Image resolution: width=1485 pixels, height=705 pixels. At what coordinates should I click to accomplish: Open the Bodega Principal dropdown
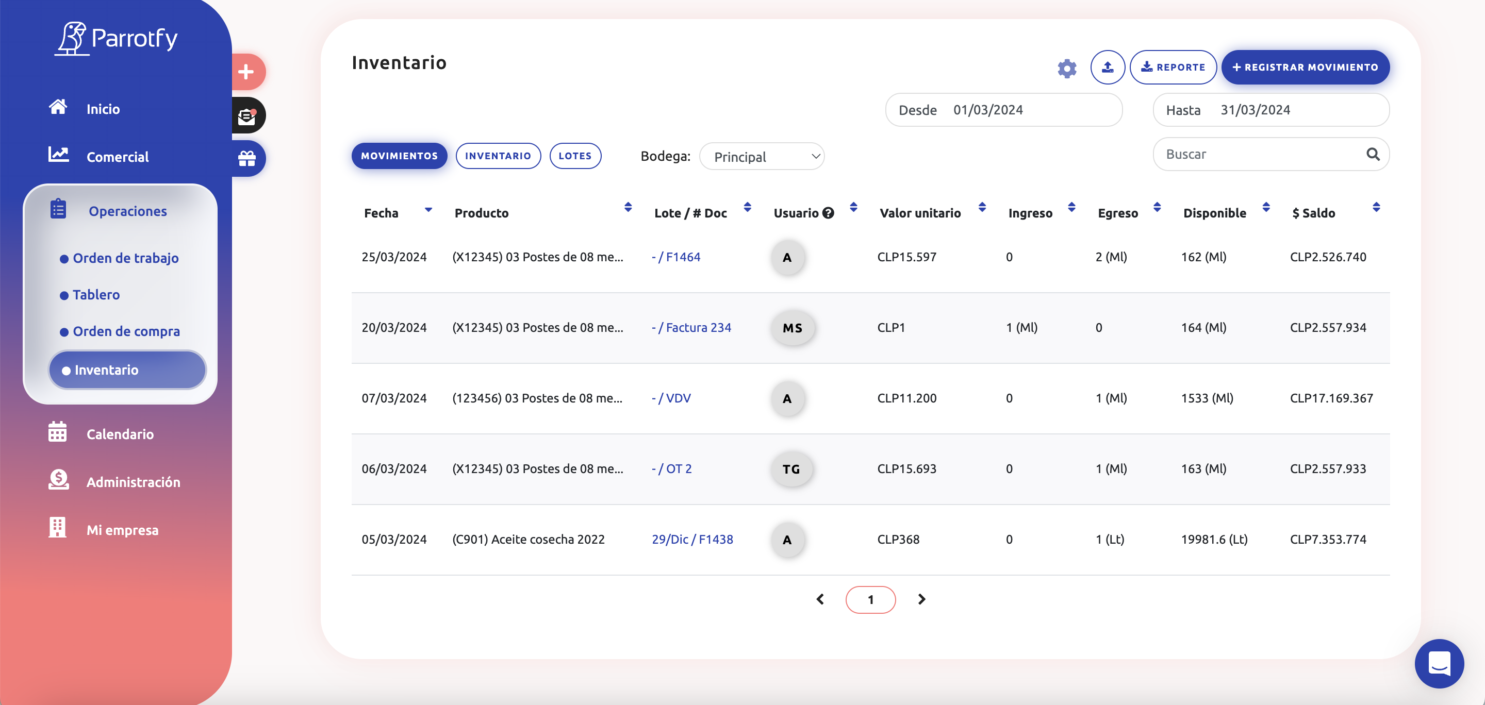762,157
